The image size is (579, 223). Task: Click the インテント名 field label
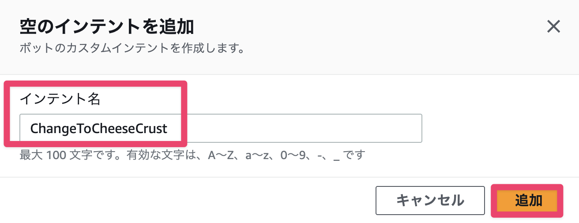pos(60,99)
